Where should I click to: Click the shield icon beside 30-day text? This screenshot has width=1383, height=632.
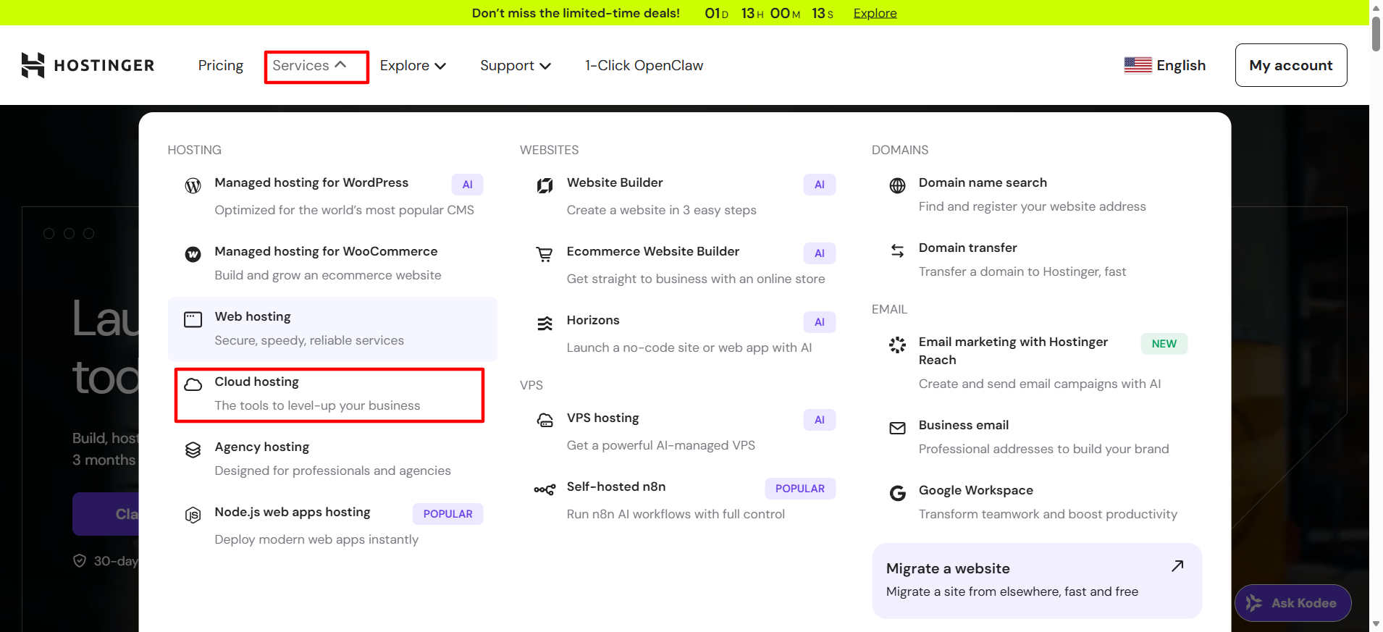[x=80, y=561]
